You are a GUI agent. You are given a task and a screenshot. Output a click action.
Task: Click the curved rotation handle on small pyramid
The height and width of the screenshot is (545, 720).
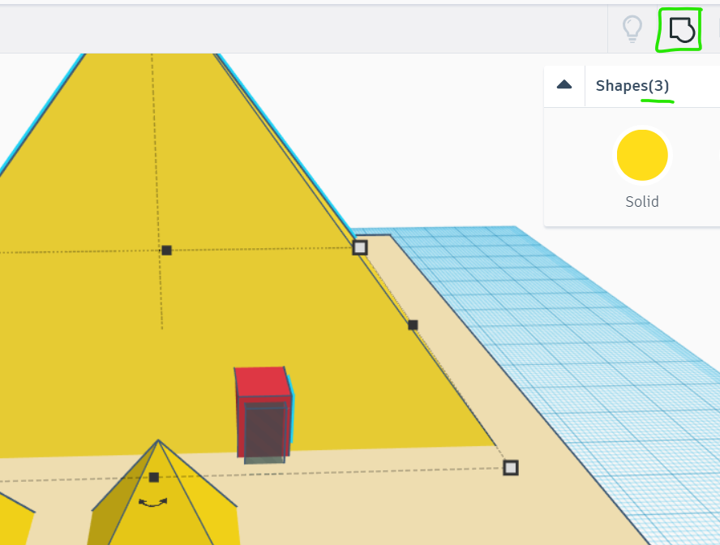pyautogui.click(x=153, y=503)
